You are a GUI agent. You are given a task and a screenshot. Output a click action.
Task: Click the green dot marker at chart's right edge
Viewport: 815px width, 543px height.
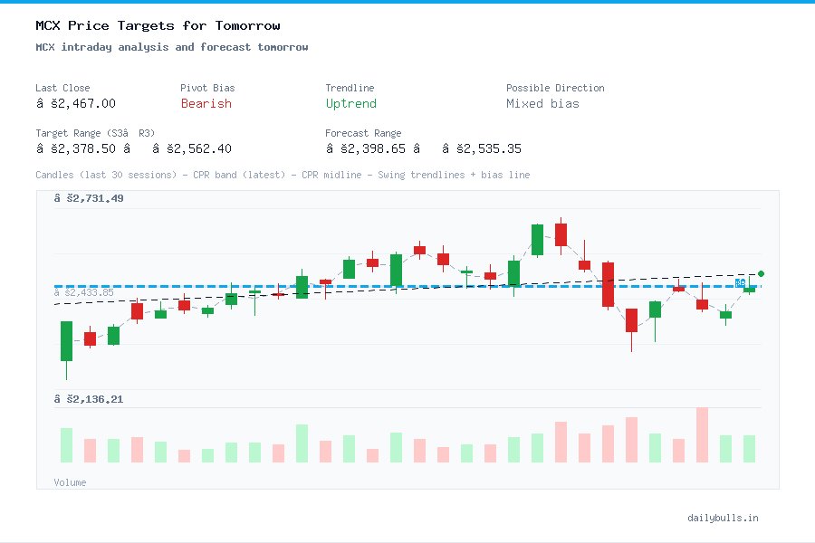point(761,272)
